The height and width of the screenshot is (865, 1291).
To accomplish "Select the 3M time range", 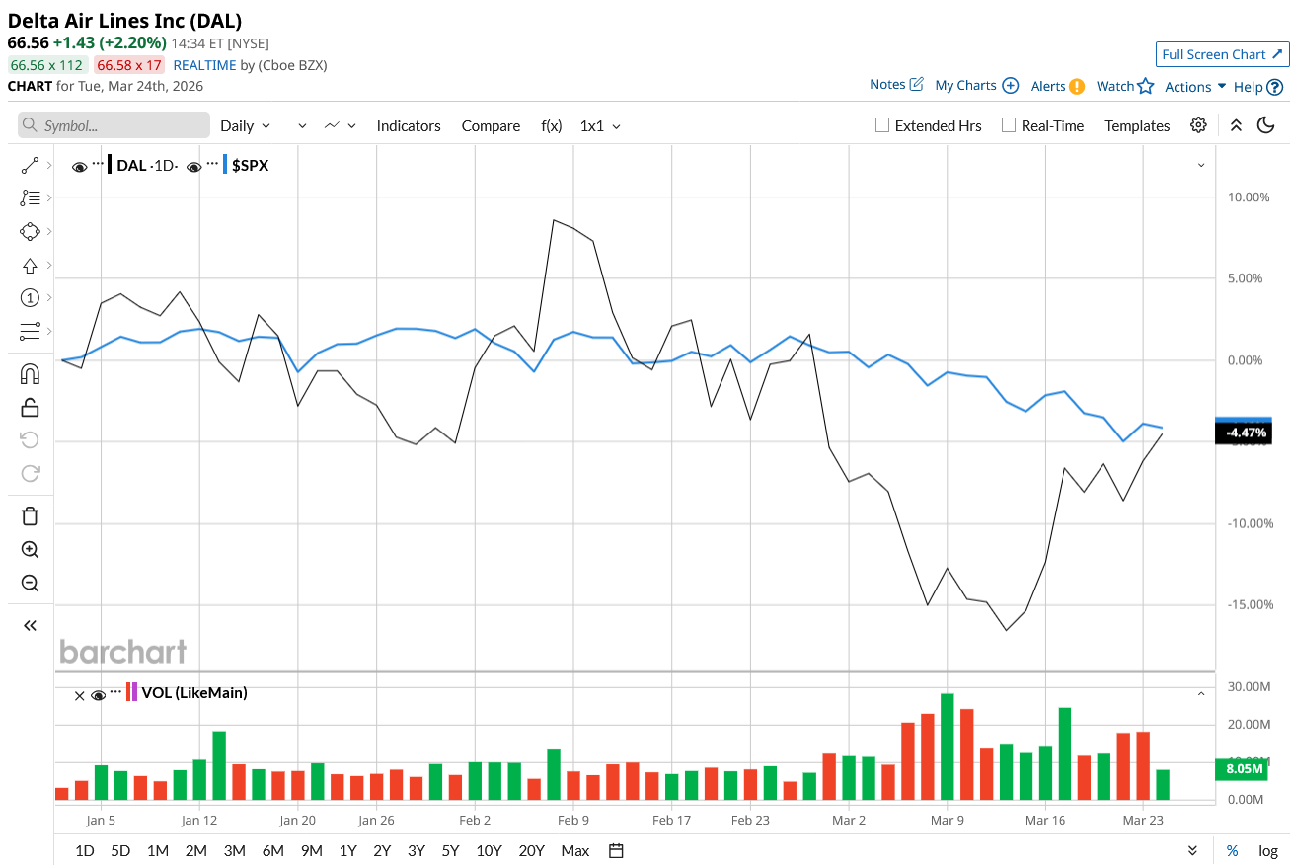I will click(234, 850).
